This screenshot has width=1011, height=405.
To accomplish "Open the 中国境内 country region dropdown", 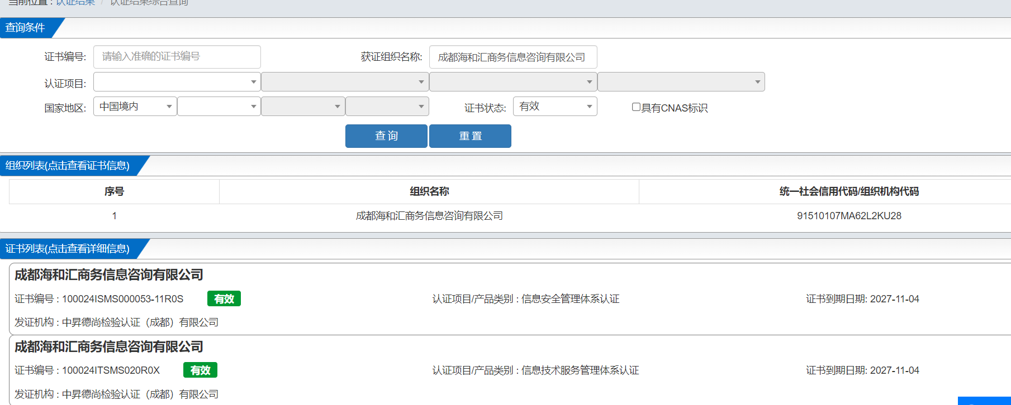I will 135,107.
